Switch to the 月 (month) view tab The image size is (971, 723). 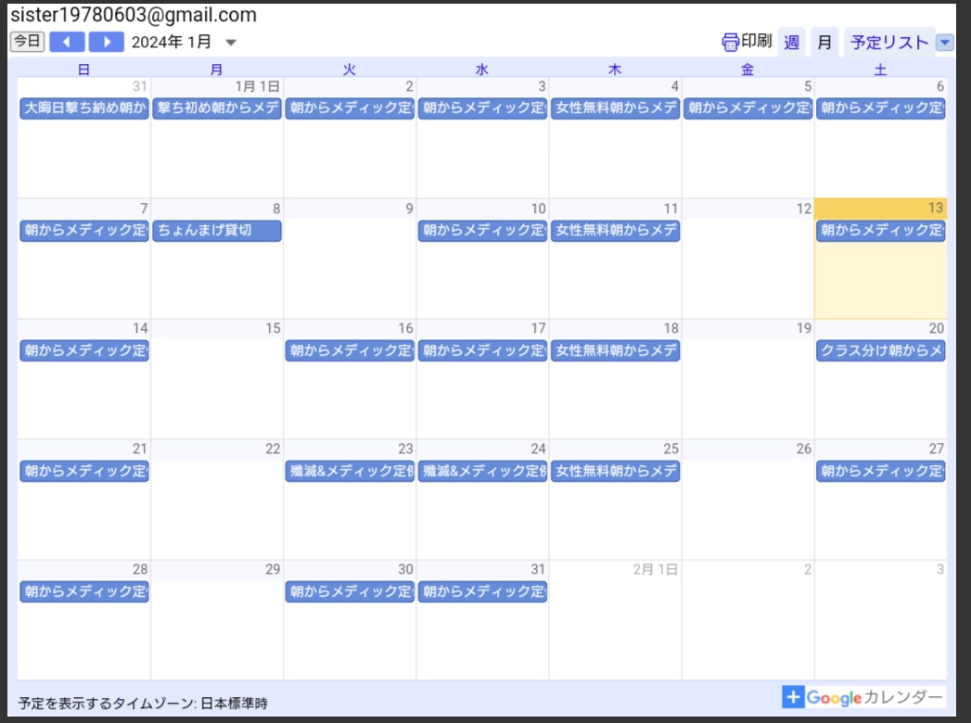[824, 42]
